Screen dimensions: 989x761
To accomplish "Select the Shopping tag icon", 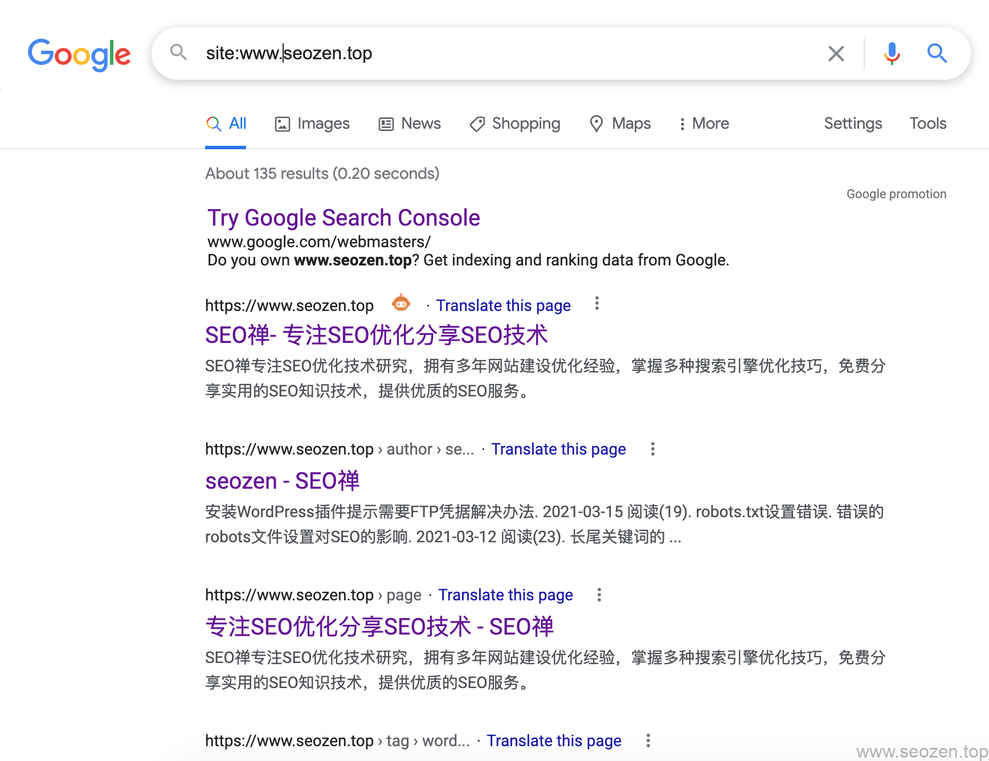I will 477,124.
